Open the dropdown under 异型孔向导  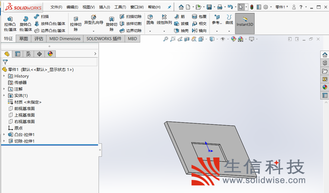[94, 31]
